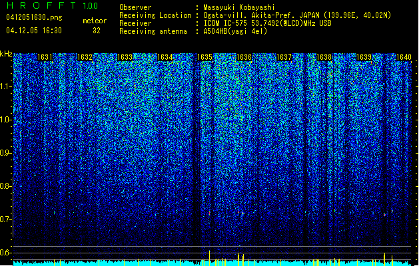Click the 0.8 frequency axis label
This screenshot has width=419, height=266.
click(x=6, y=186)
